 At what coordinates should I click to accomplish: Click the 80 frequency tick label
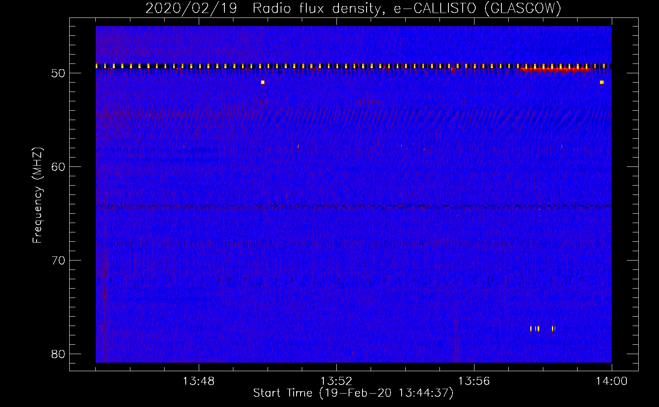point(59,354)
